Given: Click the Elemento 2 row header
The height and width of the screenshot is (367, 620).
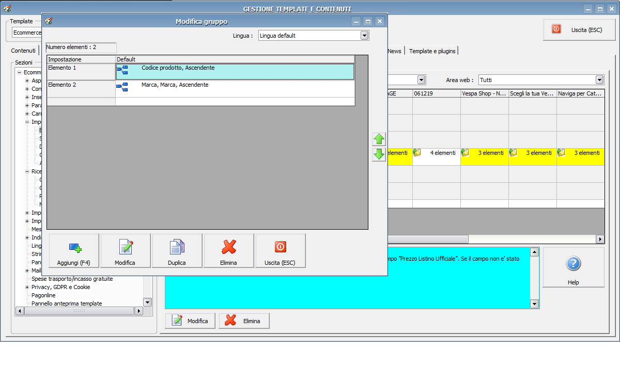Looking at the screenshot, I should pos(81,88).
